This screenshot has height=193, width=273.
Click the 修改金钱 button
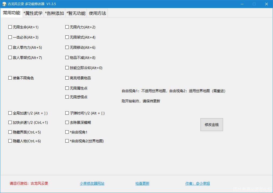(211, 125)
